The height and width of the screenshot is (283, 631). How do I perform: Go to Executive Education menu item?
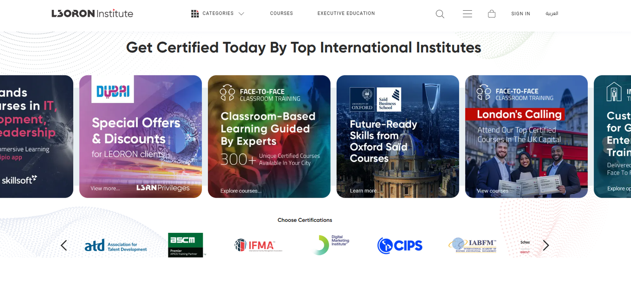(x=346, y=13)
